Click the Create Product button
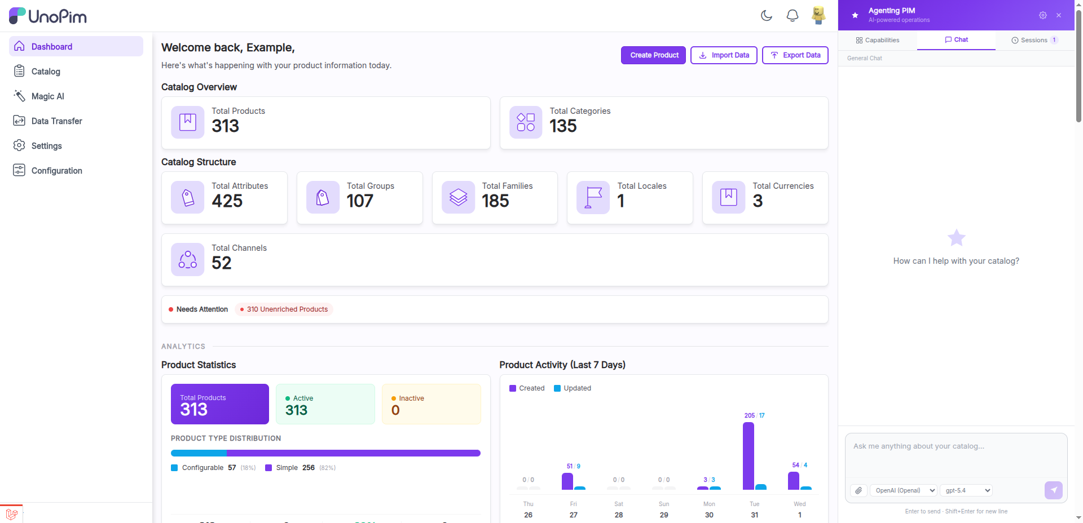 (x=654, y=55)
